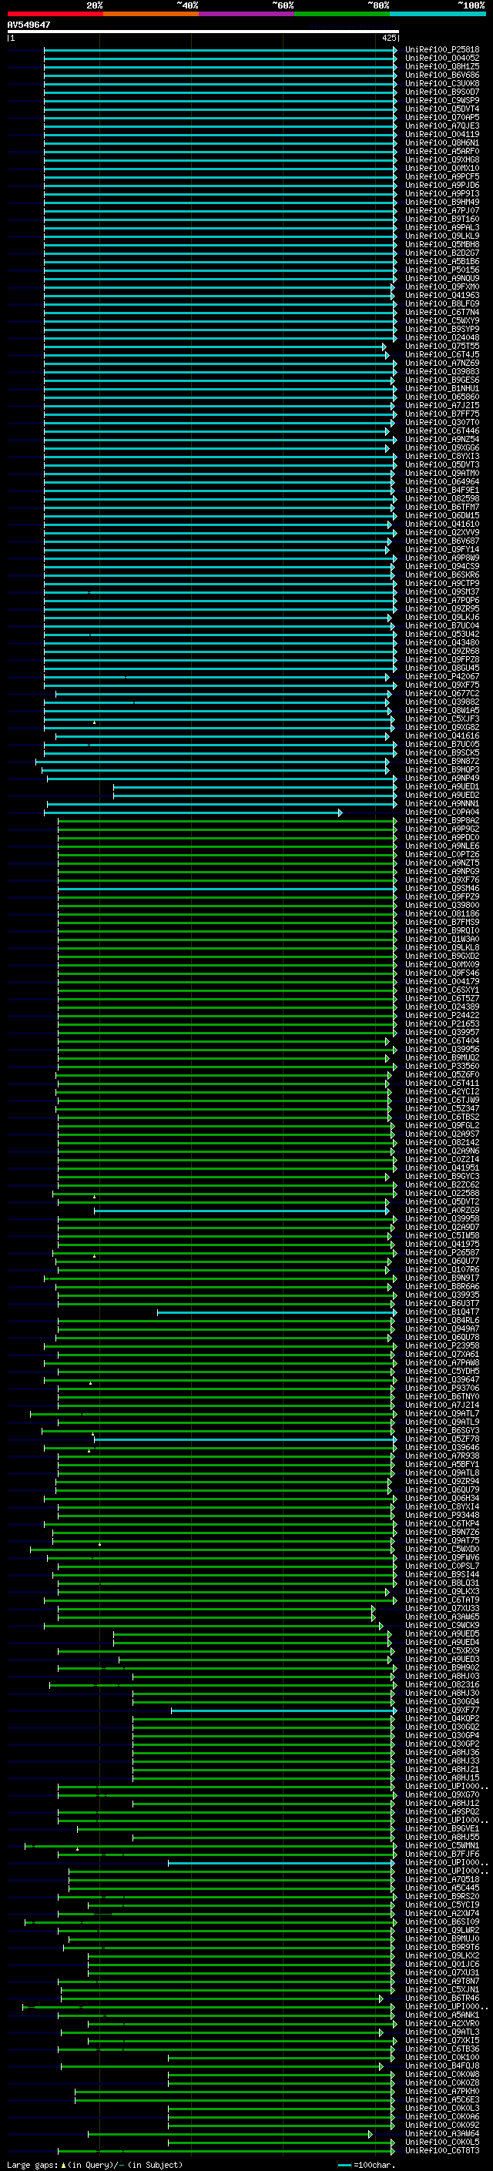
Task: Select the query name AV549647
Action: coord(29,25)
